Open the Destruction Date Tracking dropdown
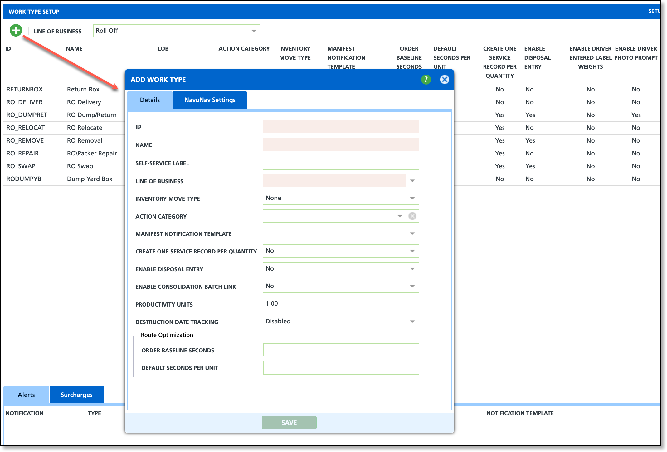 (x=341, y=322)
